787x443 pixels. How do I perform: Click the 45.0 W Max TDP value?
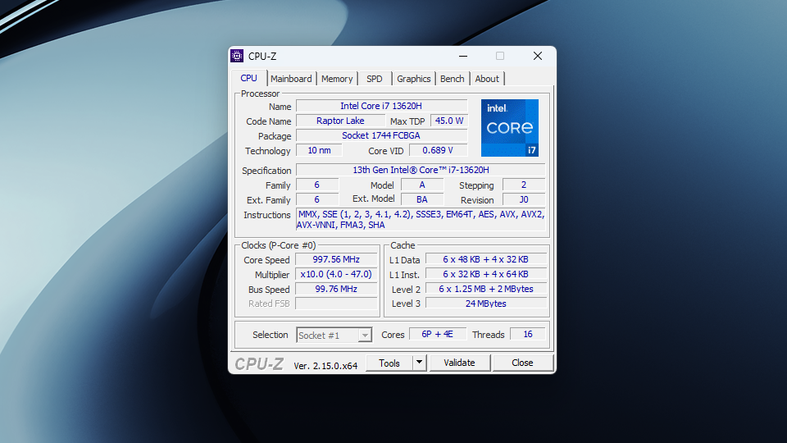449,121
